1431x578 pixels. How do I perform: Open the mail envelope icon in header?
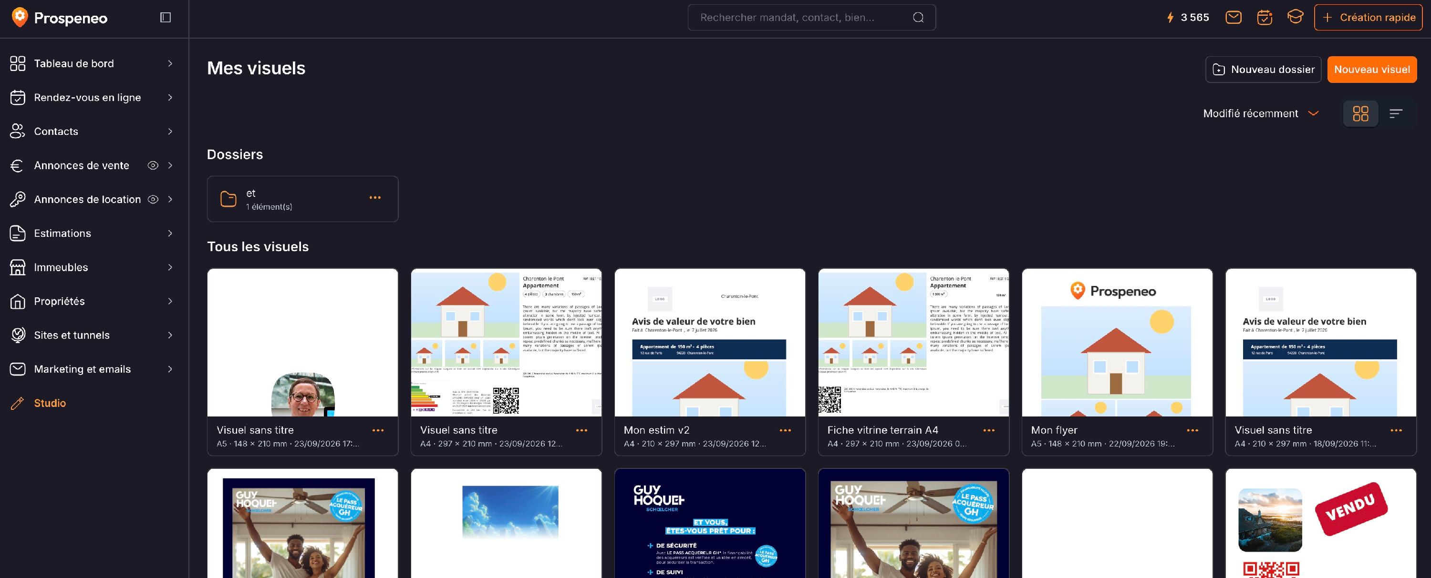pyautogui.click(x=1233, y=18)
